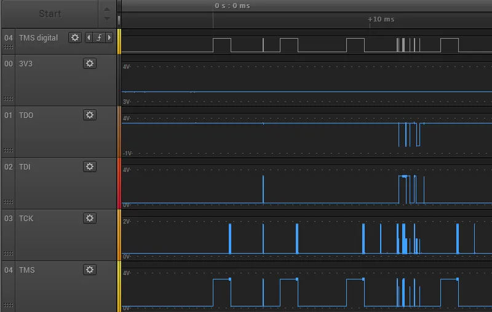The height and width of the screenshot is (312, 492).
Task: Click the red color bar of TDI channel
Action: [119, 183]
